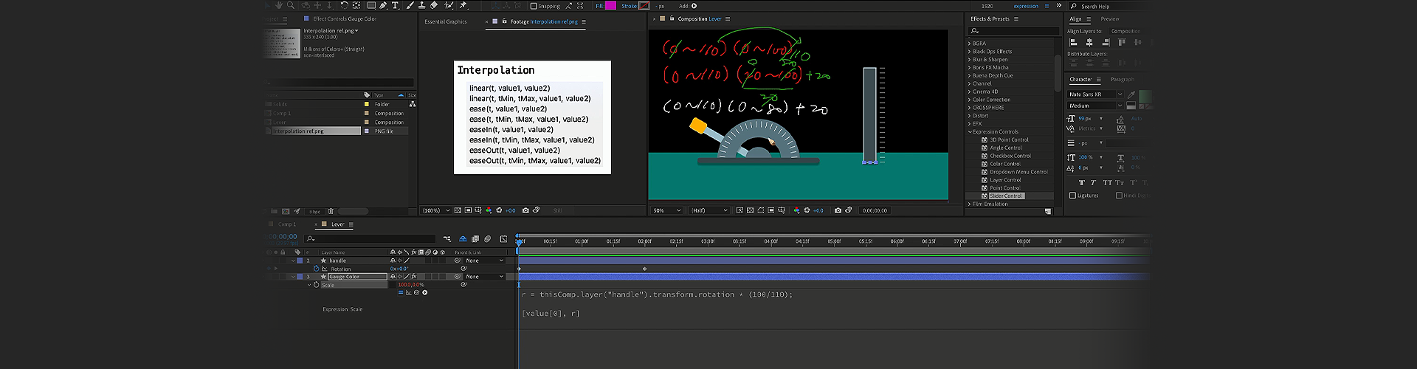Image resolution: width=1417 pixels, height=369 pixels.
Task: Select the Checkbox Control effect
Action: tap(1010, 156)
